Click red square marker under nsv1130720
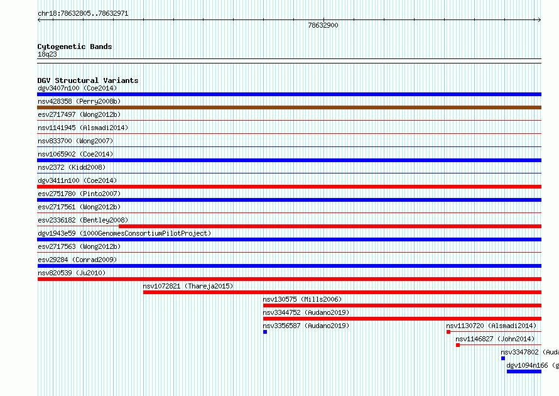The height and width of the screenshot is (396, 559). click(448, 332)
